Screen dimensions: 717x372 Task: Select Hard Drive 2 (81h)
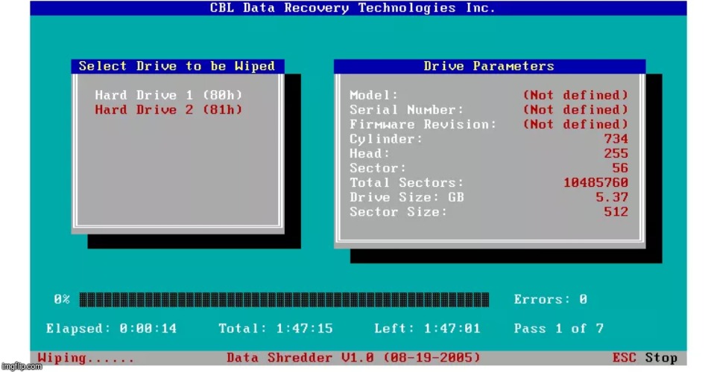click(168, 109)
